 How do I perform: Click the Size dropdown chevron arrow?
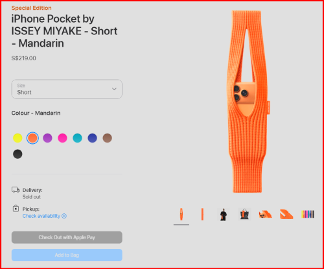tap(114, 89)
